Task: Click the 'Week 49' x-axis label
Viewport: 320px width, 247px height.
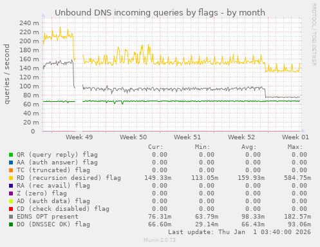Action: tap(79, 137)
